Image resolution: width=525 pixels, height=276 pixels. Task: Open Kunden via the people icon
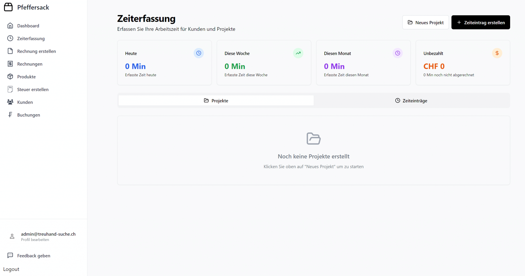10,102
